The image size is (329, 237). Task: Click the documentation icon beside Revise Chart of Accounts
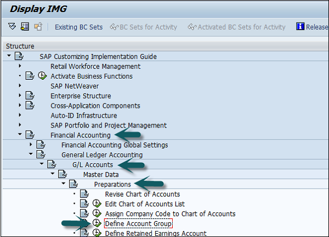[84, 194]
